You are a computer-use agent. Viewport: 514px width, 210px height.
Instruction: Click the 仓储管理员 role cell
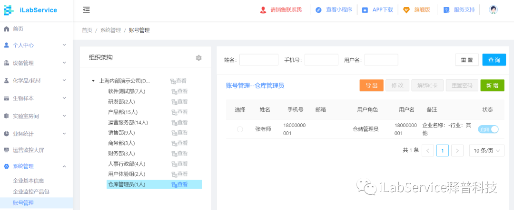tap(366, 129)
